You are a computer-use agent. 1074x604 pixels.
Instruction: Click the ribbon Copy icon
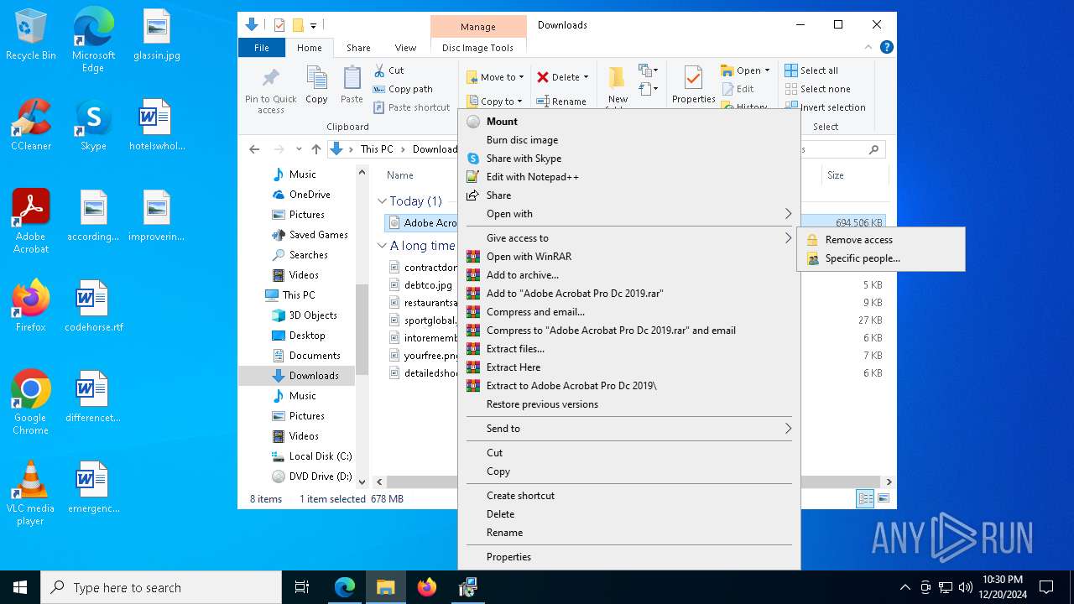[316, 78]
